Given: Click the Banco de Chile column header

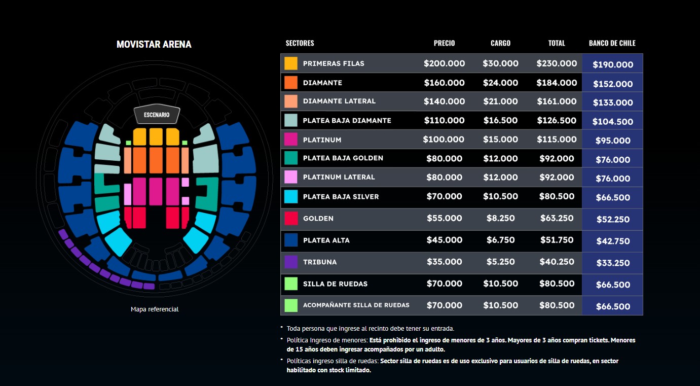Looking at the screenshot, I should point(612,43).
